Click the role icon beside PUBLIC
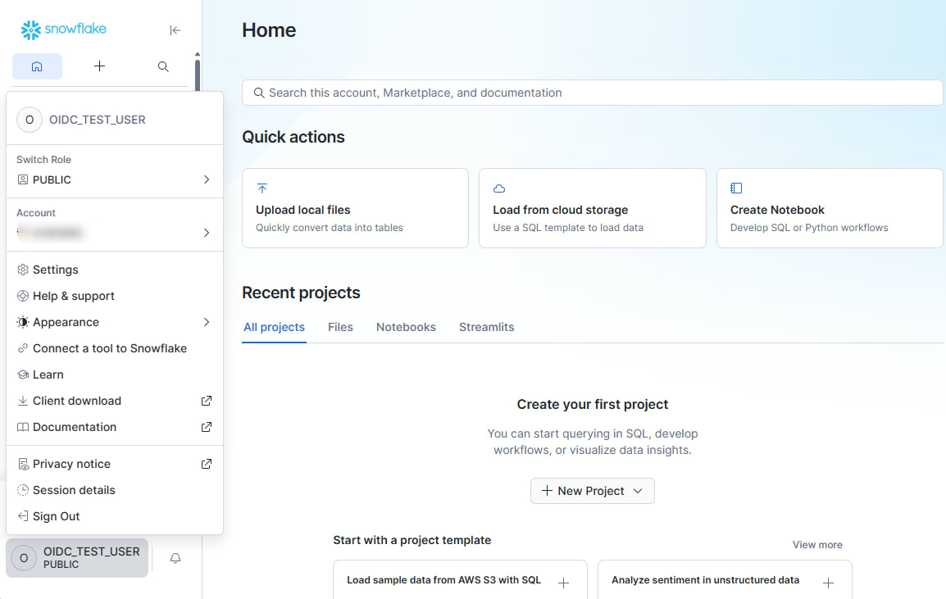 click(x=23, y=179)
